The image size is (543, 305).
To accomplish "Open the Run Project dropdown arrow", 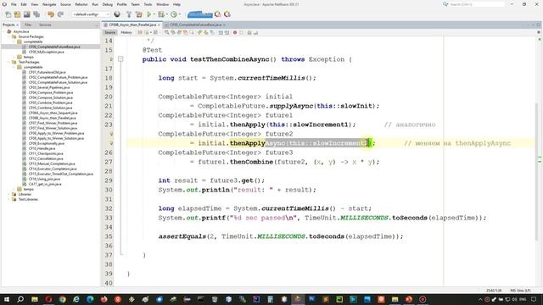I will [x=154, y=14].
